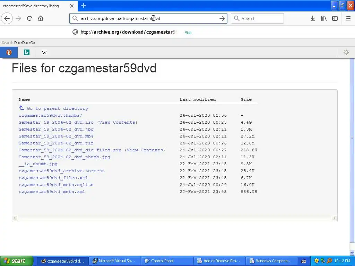
Task: Click the magnifier icon in address bar
Action: coord(75,18)
